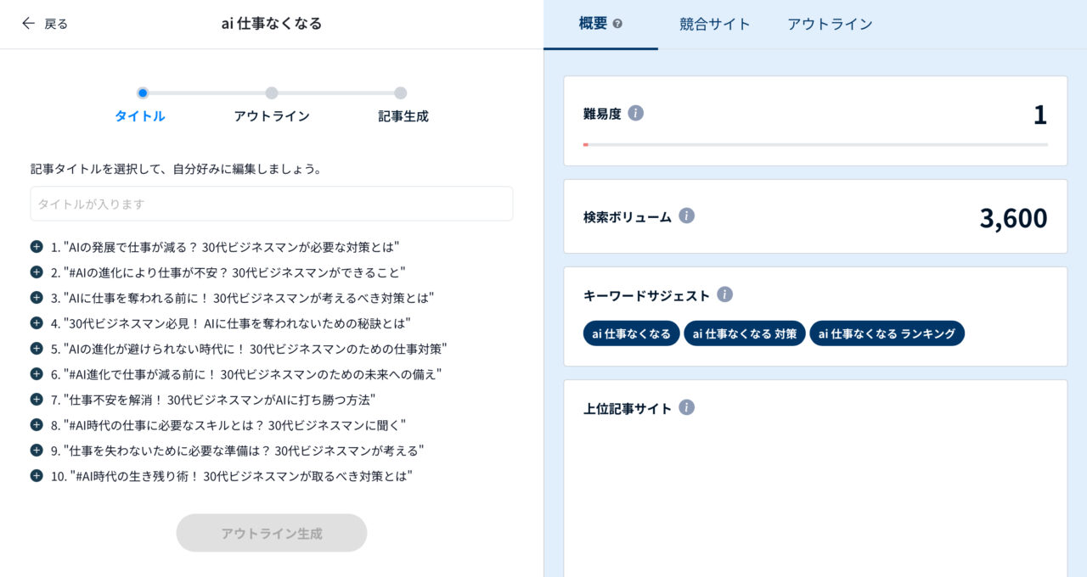Click the 難易度 info icon

tap(634, 111)
